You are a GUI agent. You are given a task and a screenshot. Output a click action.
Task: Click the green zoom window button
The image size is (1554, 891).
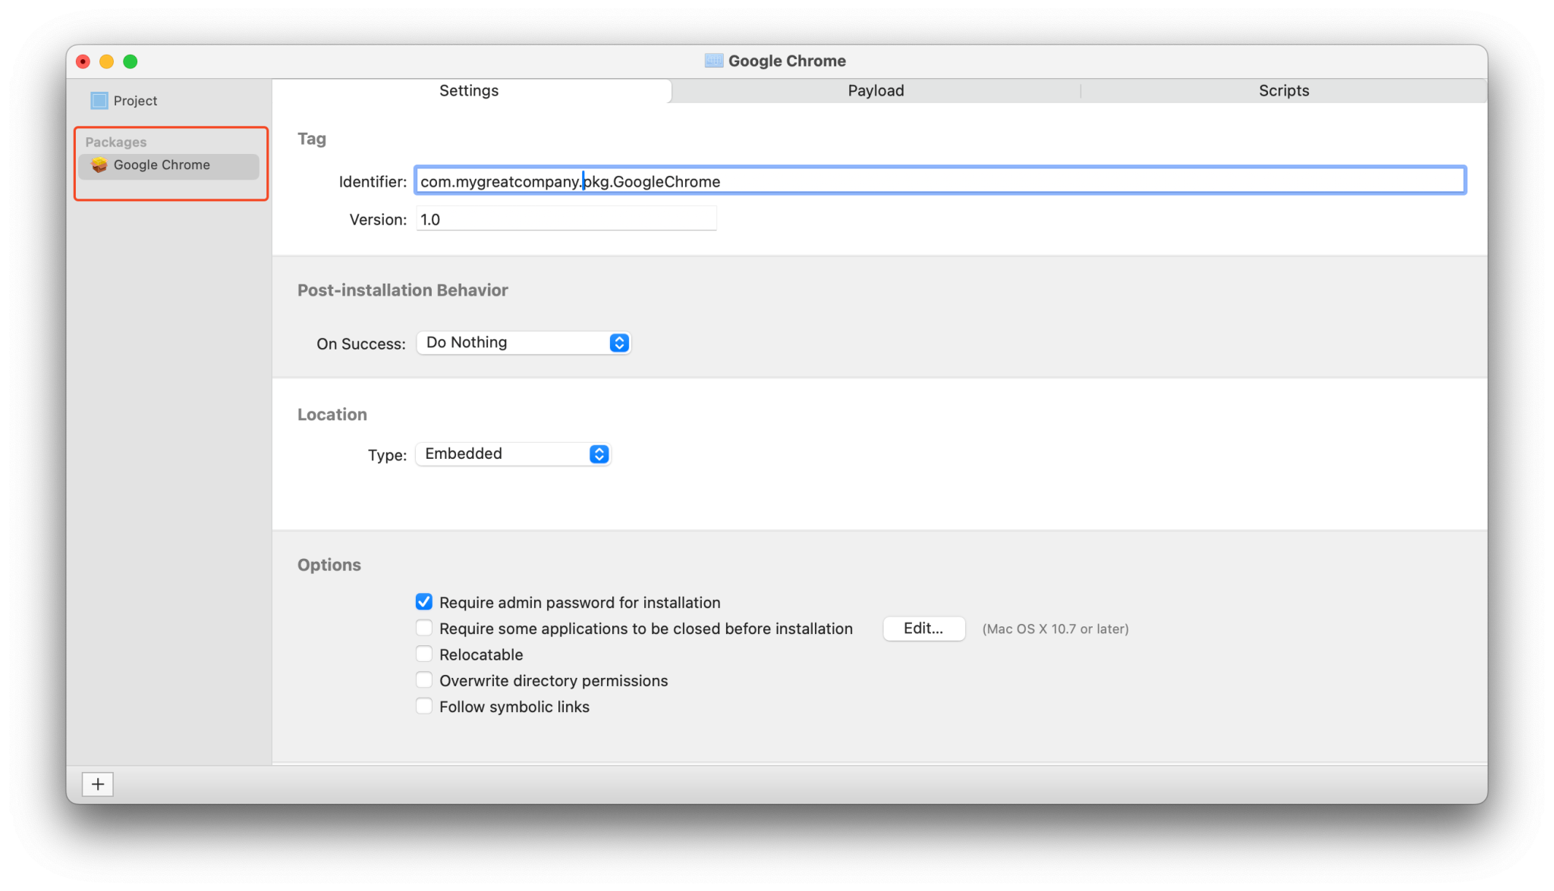click(131, 61)
